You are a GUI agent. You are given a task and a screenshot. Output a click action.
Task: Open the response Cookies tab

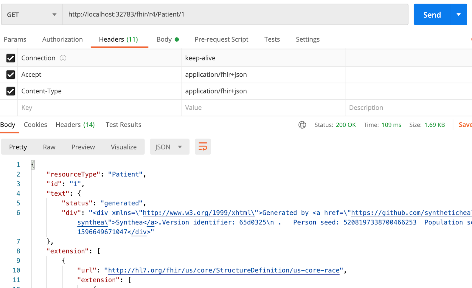(35, 125)
